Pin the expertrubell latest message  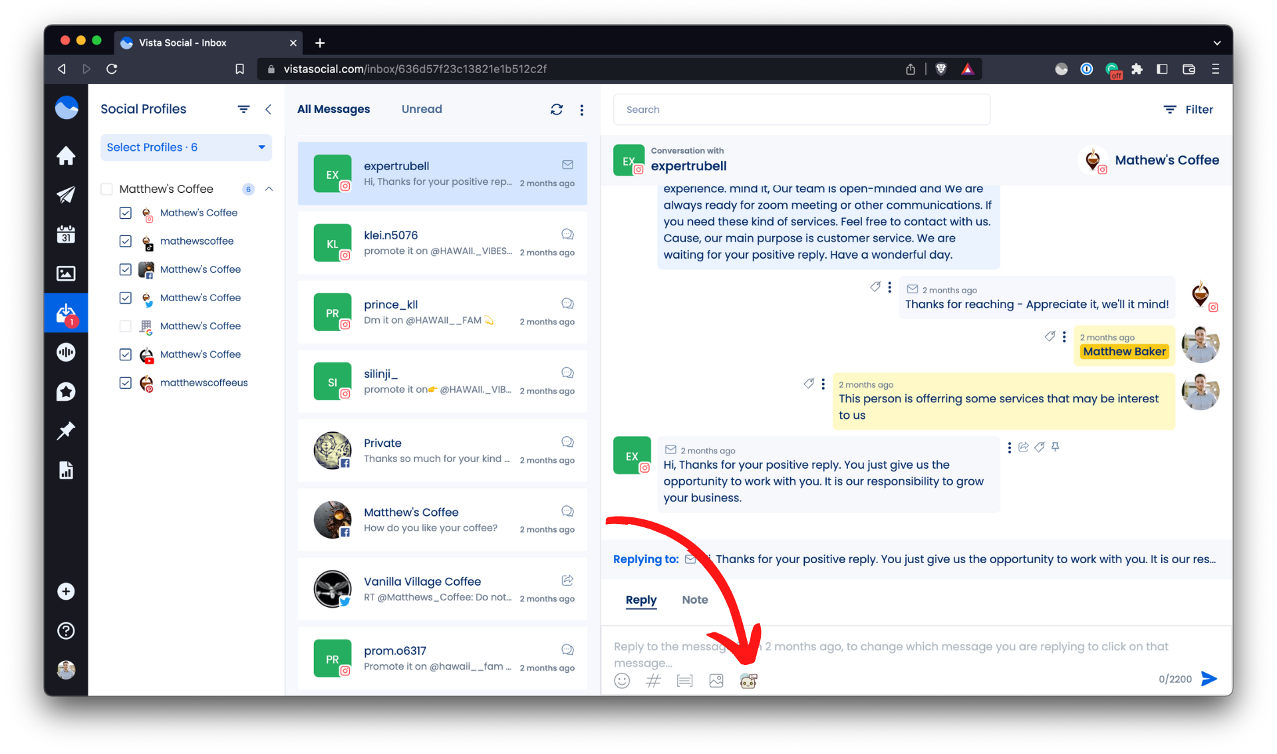click(x=1055, y=447)
